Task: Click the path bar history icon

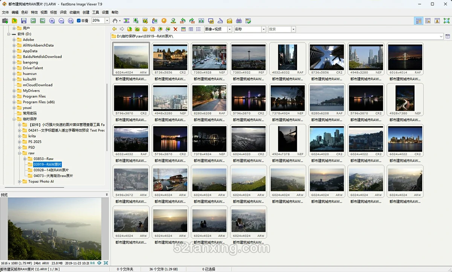Action: 448,37
